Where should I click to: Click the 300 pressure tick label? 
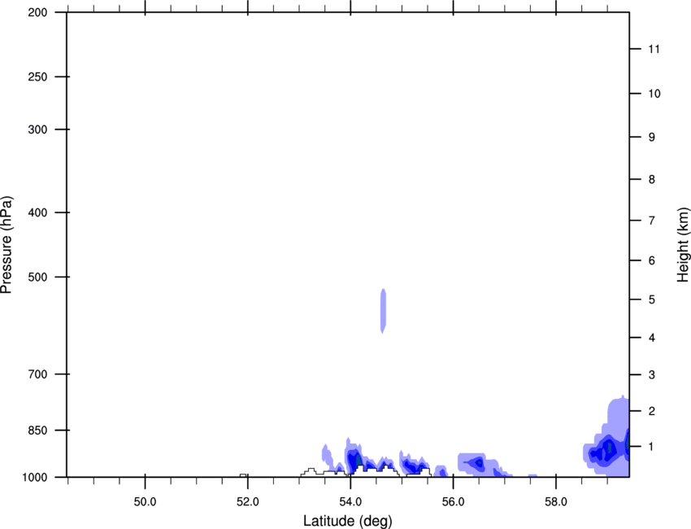37,129
